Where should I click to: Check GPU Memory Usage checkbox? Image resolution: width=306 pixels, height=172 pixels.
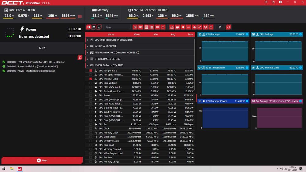(91, 162)
